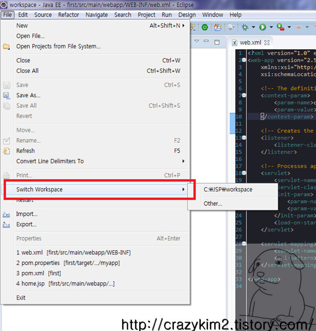This screenshot has height=331, width=316.
Task: Open the left panel view menu triangle
Action: pyautogui.click(x=197, y=41)
